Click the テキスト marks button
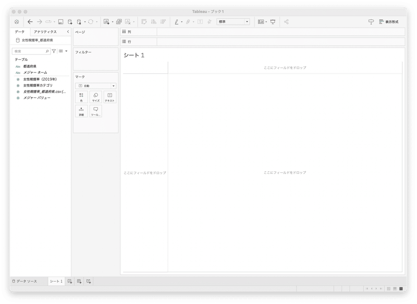This screenshot has width=417, height=304. [x=110, y=97]
